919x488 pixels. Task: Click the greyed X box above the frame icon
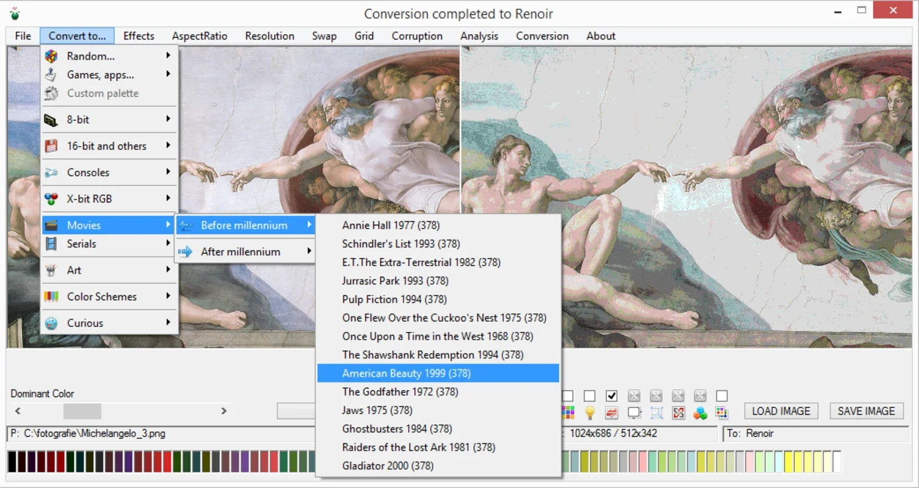click(656, 396)
